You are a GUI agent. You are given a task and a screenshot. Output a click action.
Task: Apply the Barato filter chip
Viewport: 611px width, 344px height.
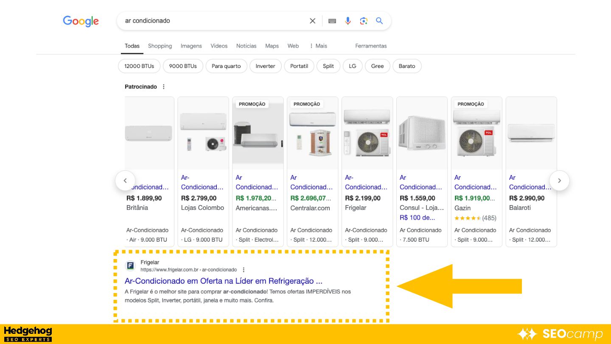click(x=406, y=66)
